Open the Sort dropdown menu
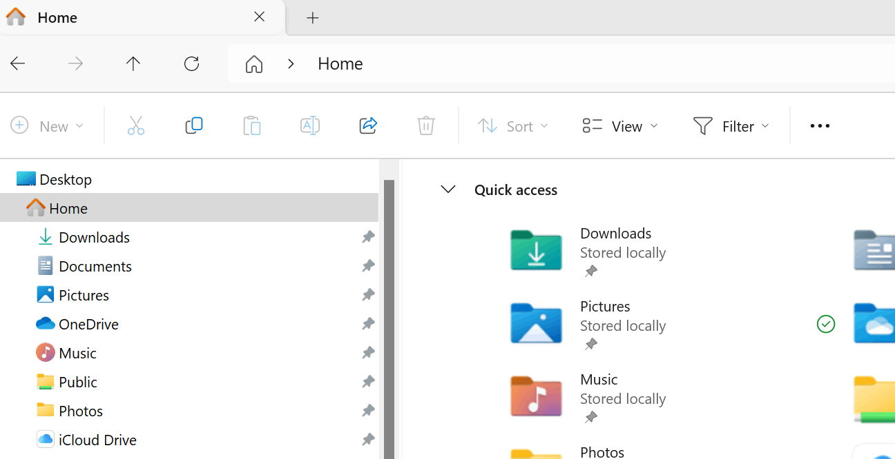This screenshot has height=459, width=895. point(513,126)
